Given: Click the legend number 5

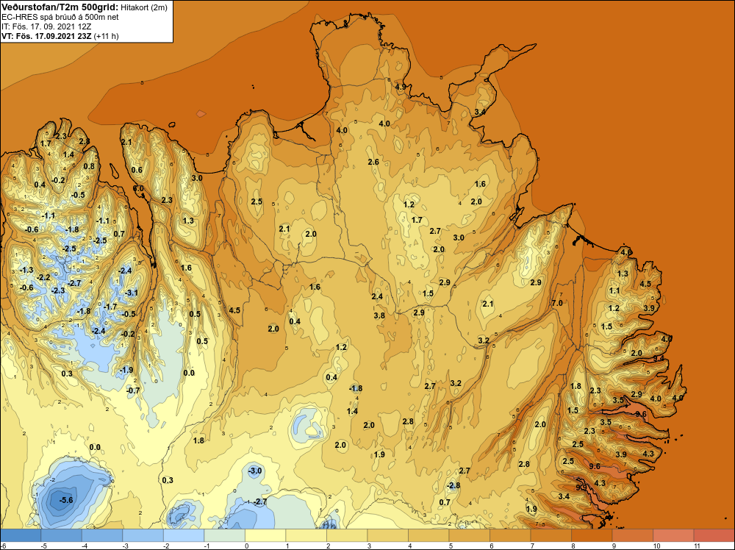Looking at the screenshot, I should [451, 546].
